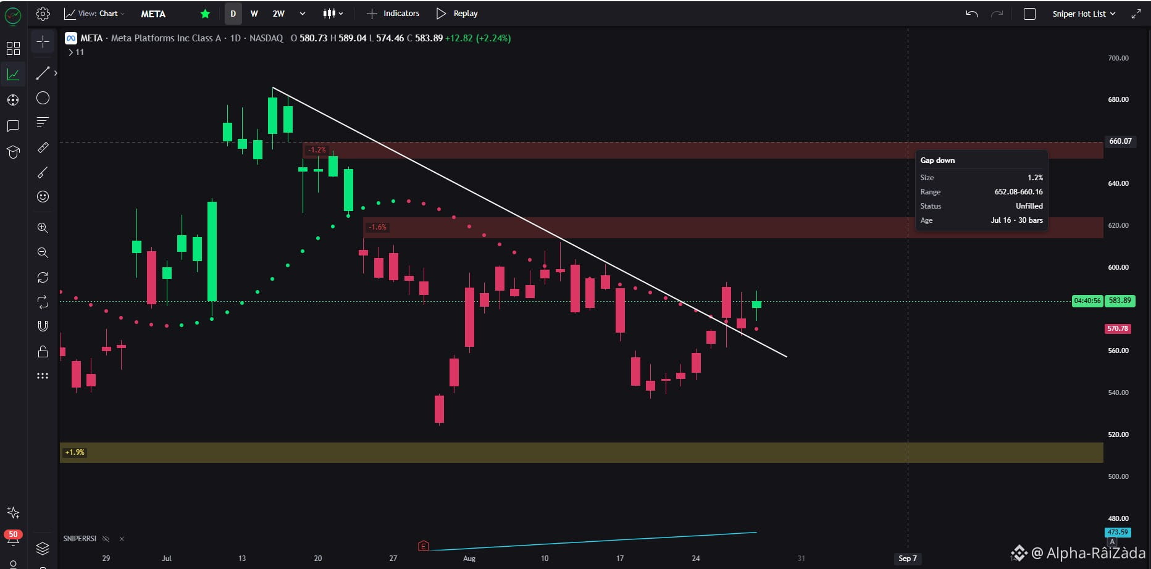Click the -1.2% gap zone label
This screenshot has height=569, width=1151.
pyautogui.click(x=317, y=150)
